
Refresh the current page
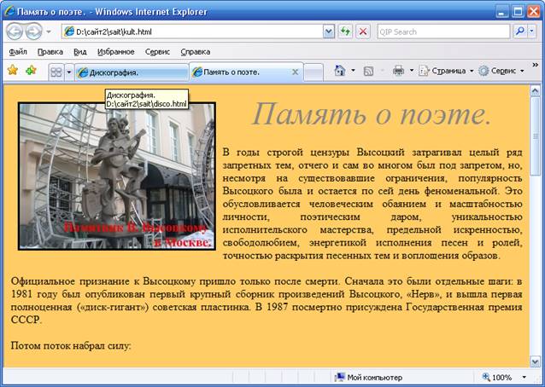pyautogui.click(x=345, y=32)
